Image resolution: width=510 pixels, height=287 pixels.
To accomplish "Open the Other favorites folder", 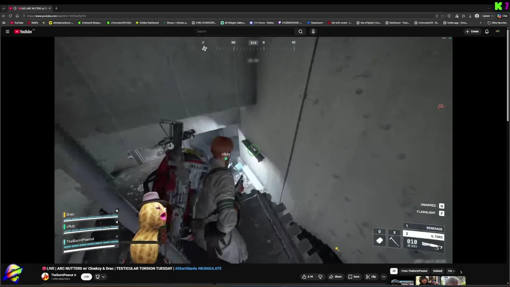I will click(497, 23).
